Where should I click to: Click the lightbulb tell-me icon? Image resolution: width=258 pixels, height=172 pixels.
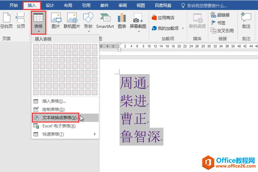click(183, 5)
